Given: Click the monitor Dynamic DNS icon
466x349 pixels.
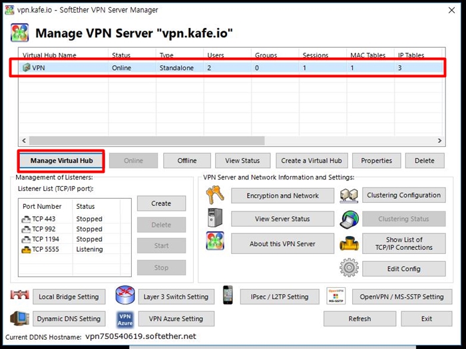Looking at the screenshot, I should (19, 318).
